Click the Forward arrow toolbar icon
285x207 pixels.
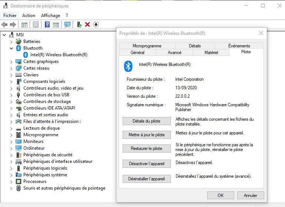[x=13, y=24]
